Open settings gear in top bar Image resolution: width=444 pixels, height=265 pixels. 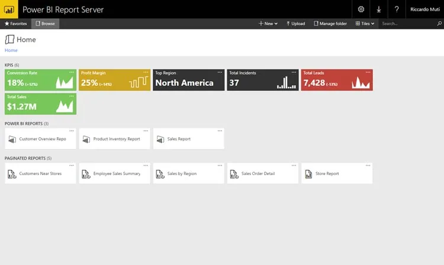pos(361,9)
